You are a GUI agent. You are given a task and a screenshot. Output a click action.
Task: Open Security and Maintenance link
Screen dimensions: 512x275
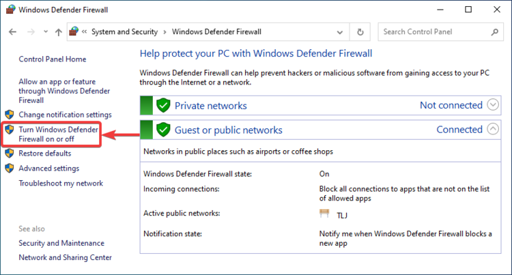tap(61, 243)
